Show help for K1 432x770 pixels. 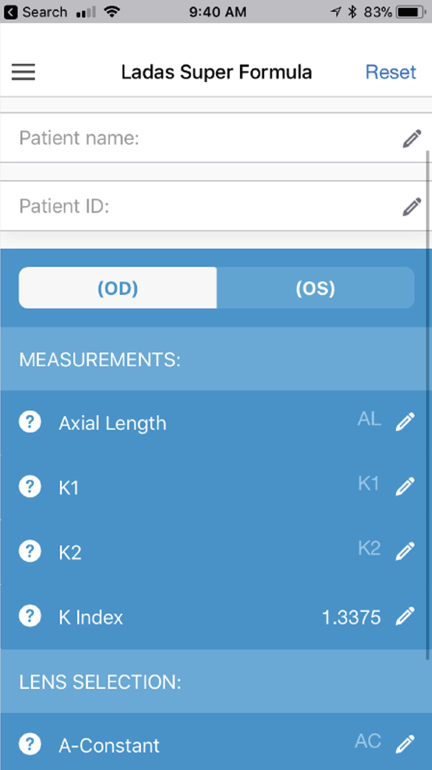tap(30, 487)
